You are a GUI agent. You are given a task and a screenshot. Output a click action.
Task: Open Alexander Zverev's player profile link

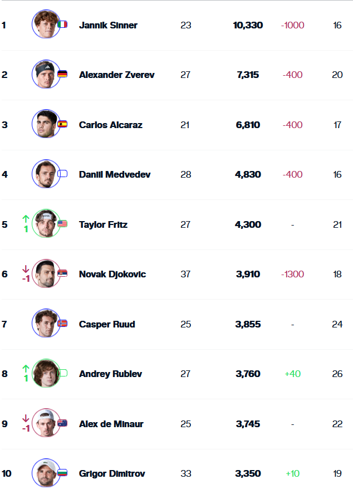pos(117,75)
